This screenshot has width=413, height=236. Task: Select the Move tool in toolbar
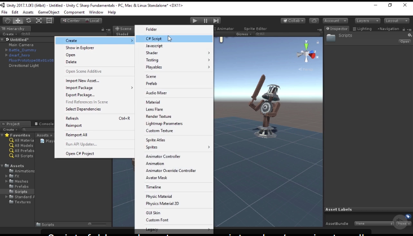(x=18, y=21)
